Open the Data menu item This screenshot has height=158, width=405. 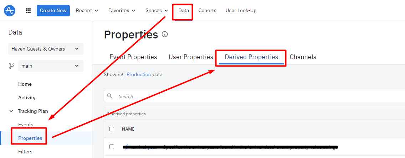pyautogui.click(x=184, y=11)
